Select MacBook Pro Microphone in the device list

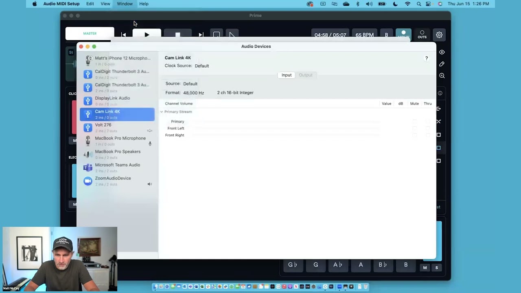pyautogui.click(x=117, y=141)
